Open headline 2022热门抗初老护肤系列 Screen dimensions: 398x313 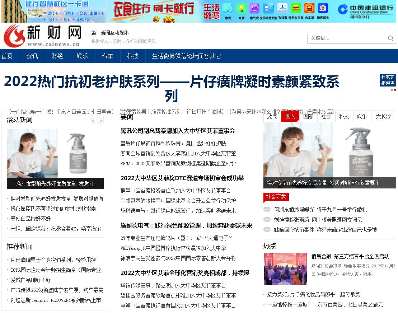[172, 88]
